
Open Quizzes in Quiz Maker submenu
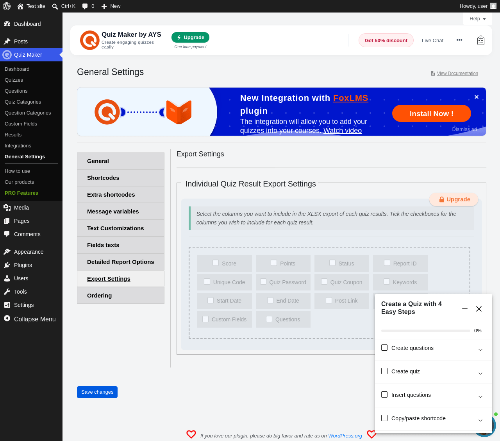[14, 80]
